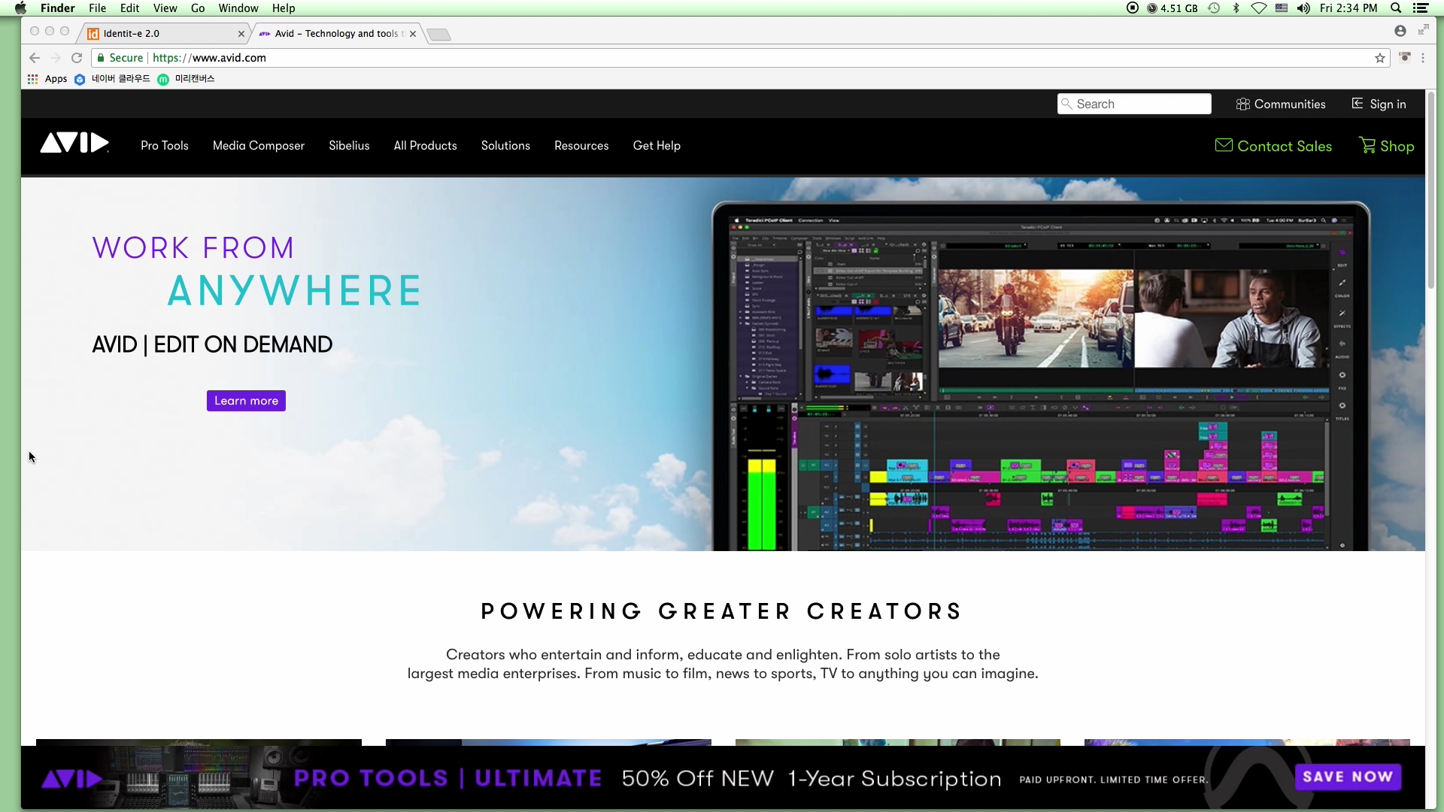This screenshot has height=812, width=1444.
Task: Click the Contact Sales envelope icon
Action: pos(1224,144)
